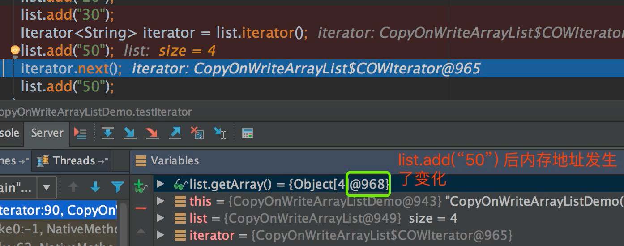Click the blue next frame down arrow

coord(95,187)
